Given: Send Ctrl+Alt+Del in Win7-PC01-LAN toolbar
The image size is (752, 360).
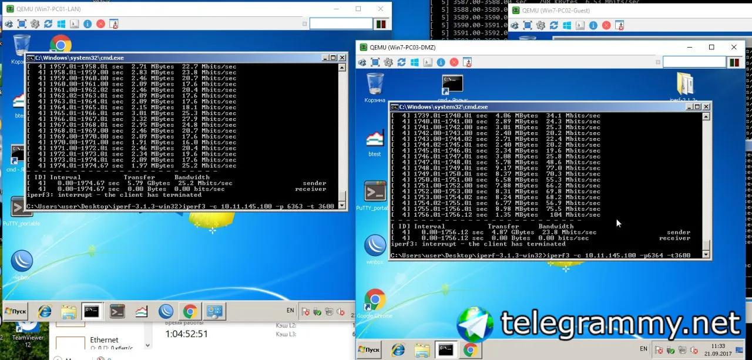Looking at the screenshot, I should [x=9, y=24].
